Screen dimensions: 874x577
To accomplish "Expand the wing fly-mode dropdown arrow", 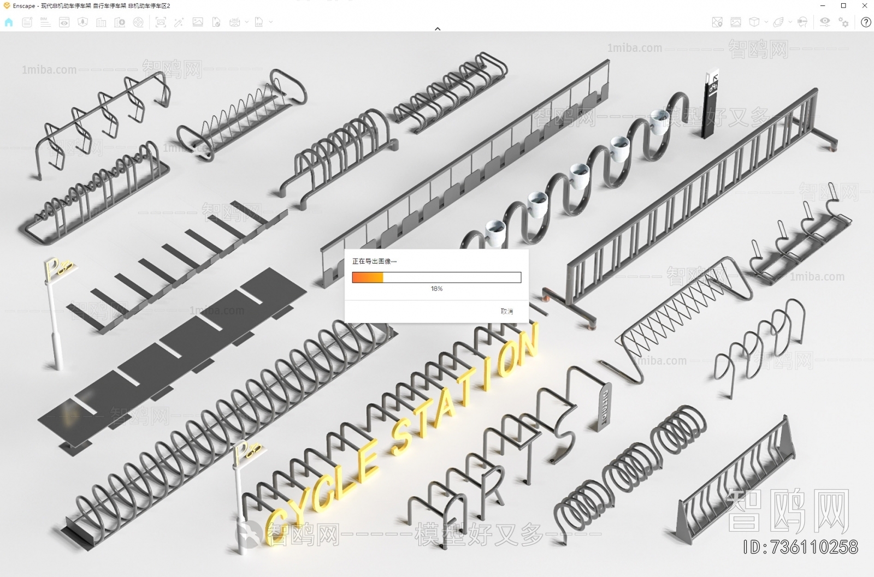I will point(790,22).
